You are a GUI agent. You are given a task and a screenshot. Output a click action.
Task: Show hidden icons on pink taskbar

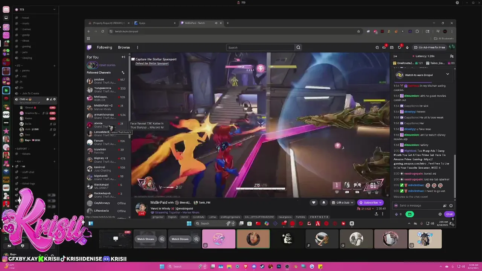pos(440,266)
